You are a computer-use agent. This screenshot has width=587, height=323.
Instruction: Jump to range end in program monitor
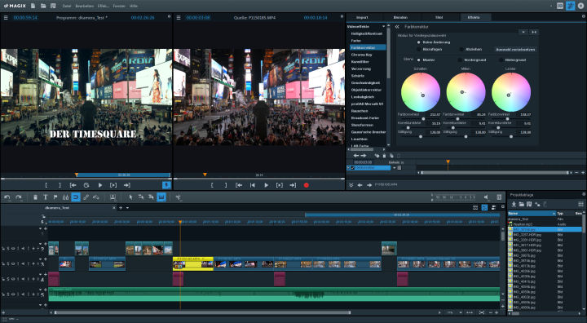127,185
